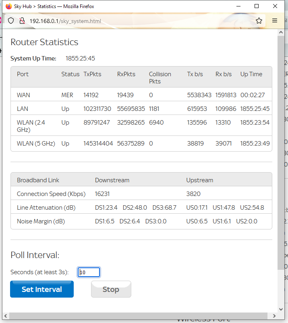Viewport: 288px width, 323px height.
Task: Open the Firefox hamburger application menu
Action: coord(275,21)
